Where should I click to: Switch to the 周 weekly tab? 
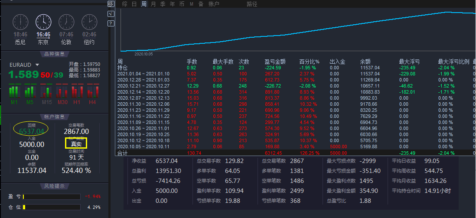point(143,4)
